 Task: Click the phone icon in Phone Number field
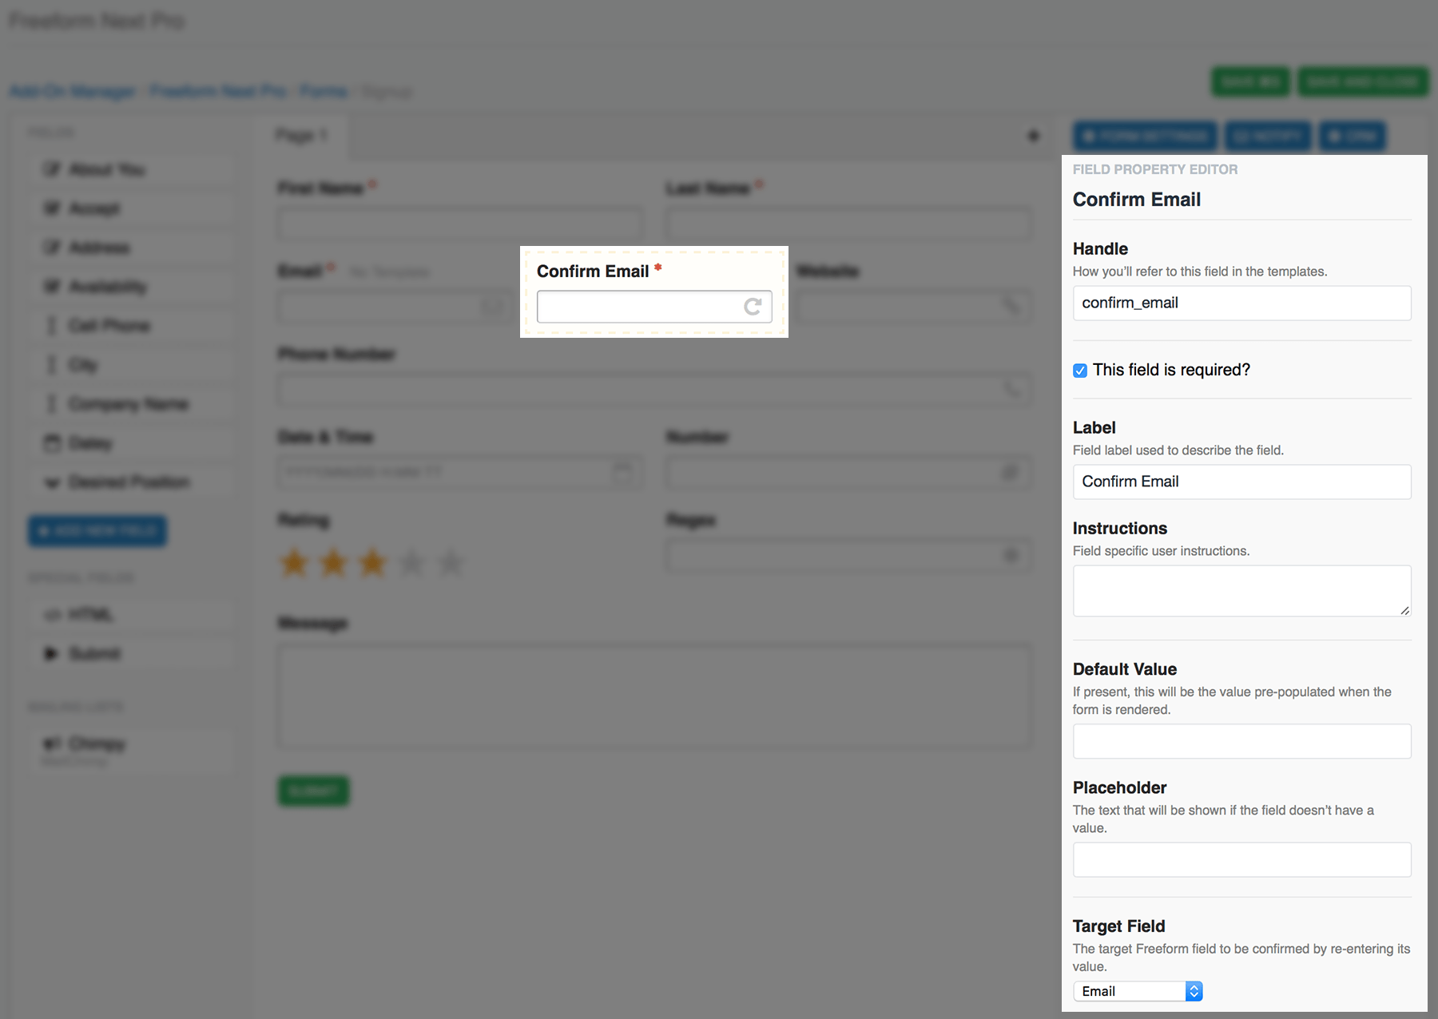click(x=1011, y=389)
